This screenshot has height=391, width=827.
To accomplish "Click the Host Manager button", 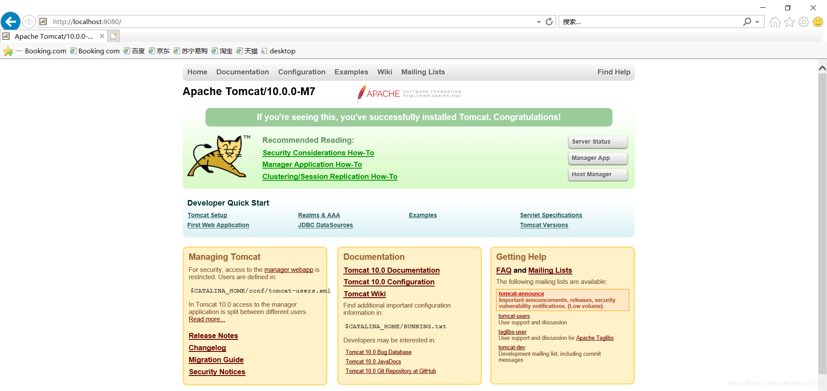I will tap(598, 174).
